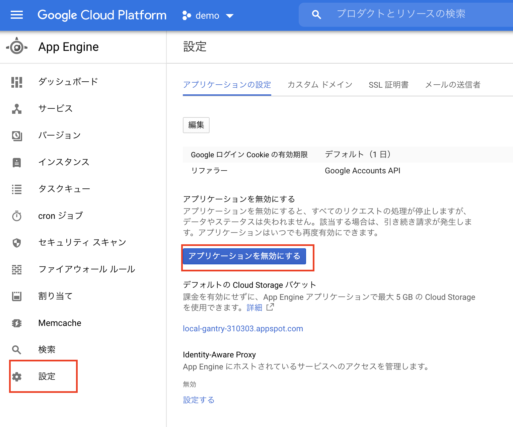The image size is (513, 427).
Task: Select the Google Accounts API value
Action: (x=363, y=171)
